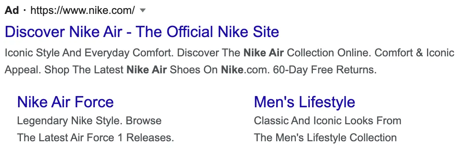Click the bold "Nike" in "Nike.com"
The image size is (466, 159).
(x=231, y=71)
